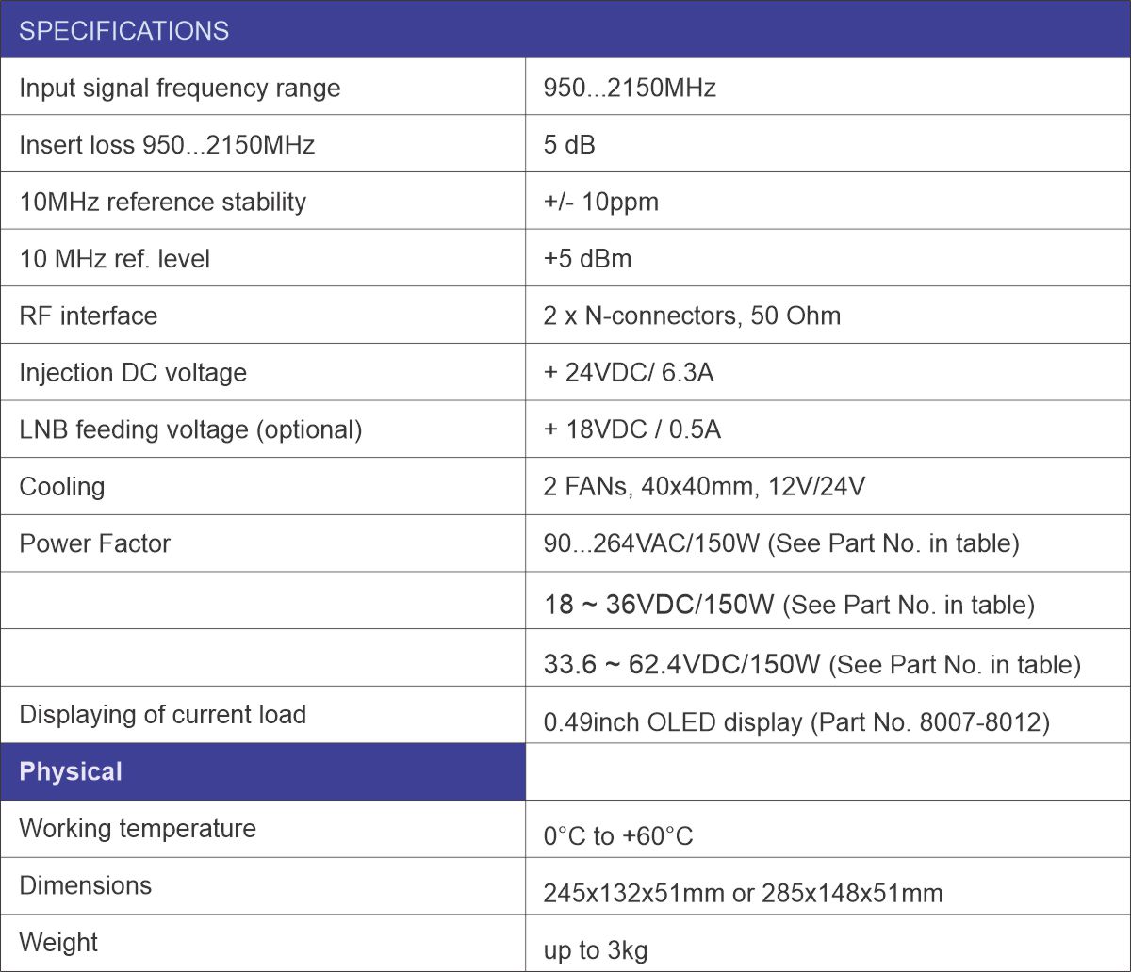Click the +5 dBm reference level value

coord(587,259)
